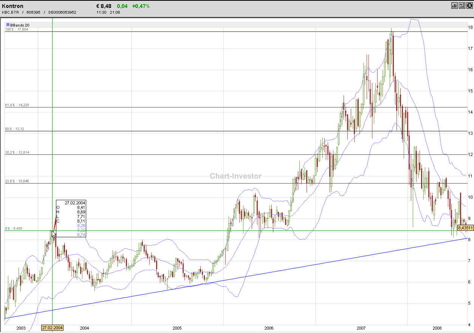Click the 27.02.2004 date marker on axis
The height and width of the screenshot is (333, 474).
pos(52,328)
